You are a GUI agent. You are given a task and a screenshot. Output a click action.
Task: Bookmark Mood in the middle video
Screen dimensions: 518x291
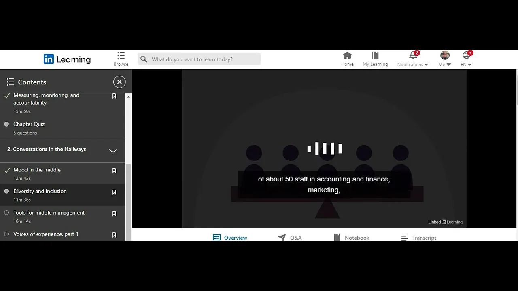click(x=114, y=171)
